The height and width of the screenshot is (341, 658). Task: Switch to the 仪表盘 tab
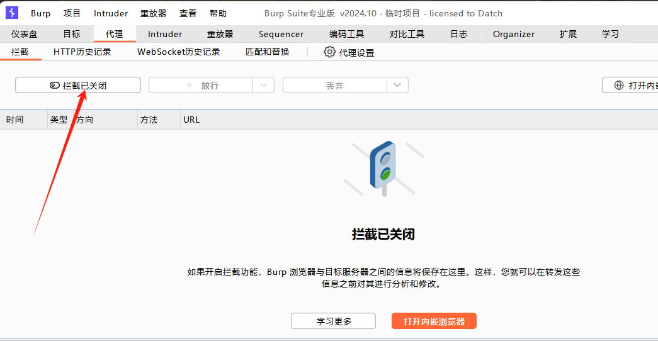tap(25, 34)
